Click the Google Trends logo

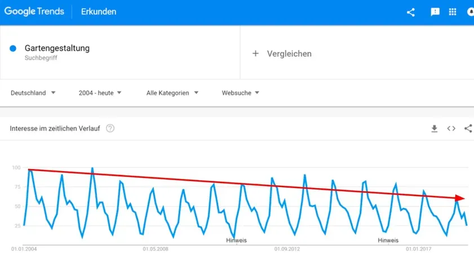[34, 11]
